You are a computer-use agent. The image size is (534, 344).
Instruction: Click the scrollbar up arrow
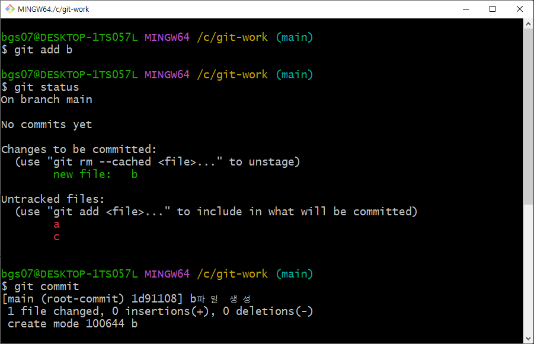pos(527,24)
